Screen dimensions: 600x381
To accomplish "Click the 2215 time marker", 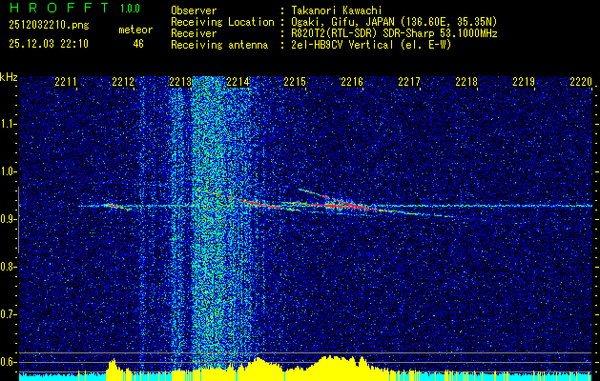I will (x=295, y=82).
